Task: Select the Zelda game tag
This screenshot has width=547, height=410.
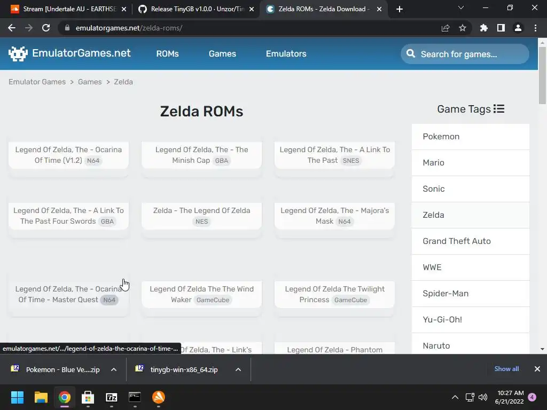Action: 470,215
